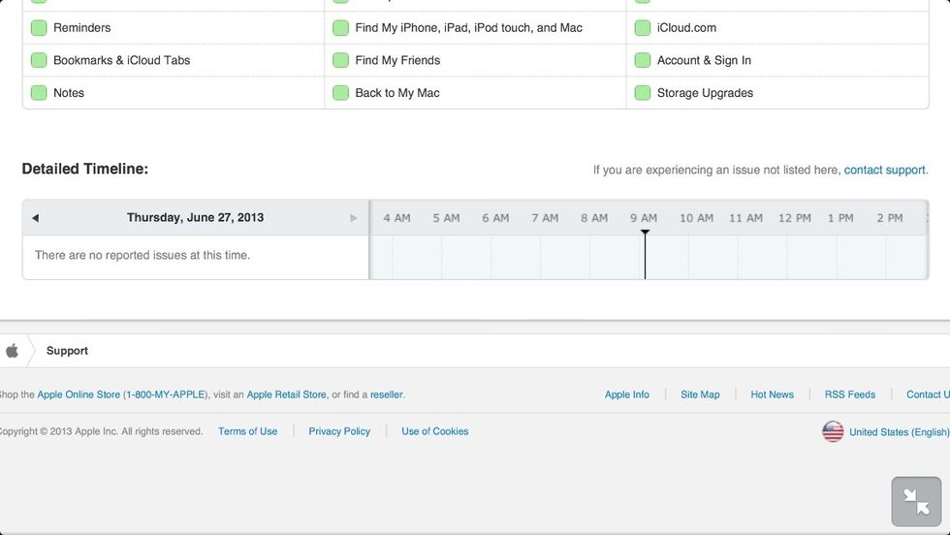The image size is (950, 535).
Task: Click the iCloud.com service label
Action: (686, 28)
